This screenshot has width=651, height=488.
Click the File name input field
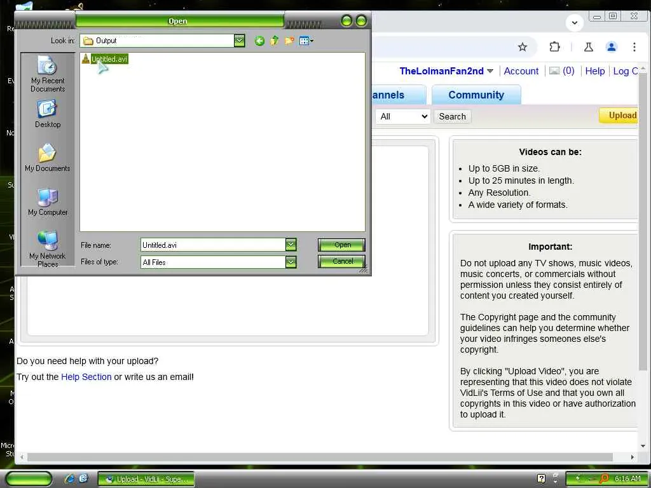(213, 245)
